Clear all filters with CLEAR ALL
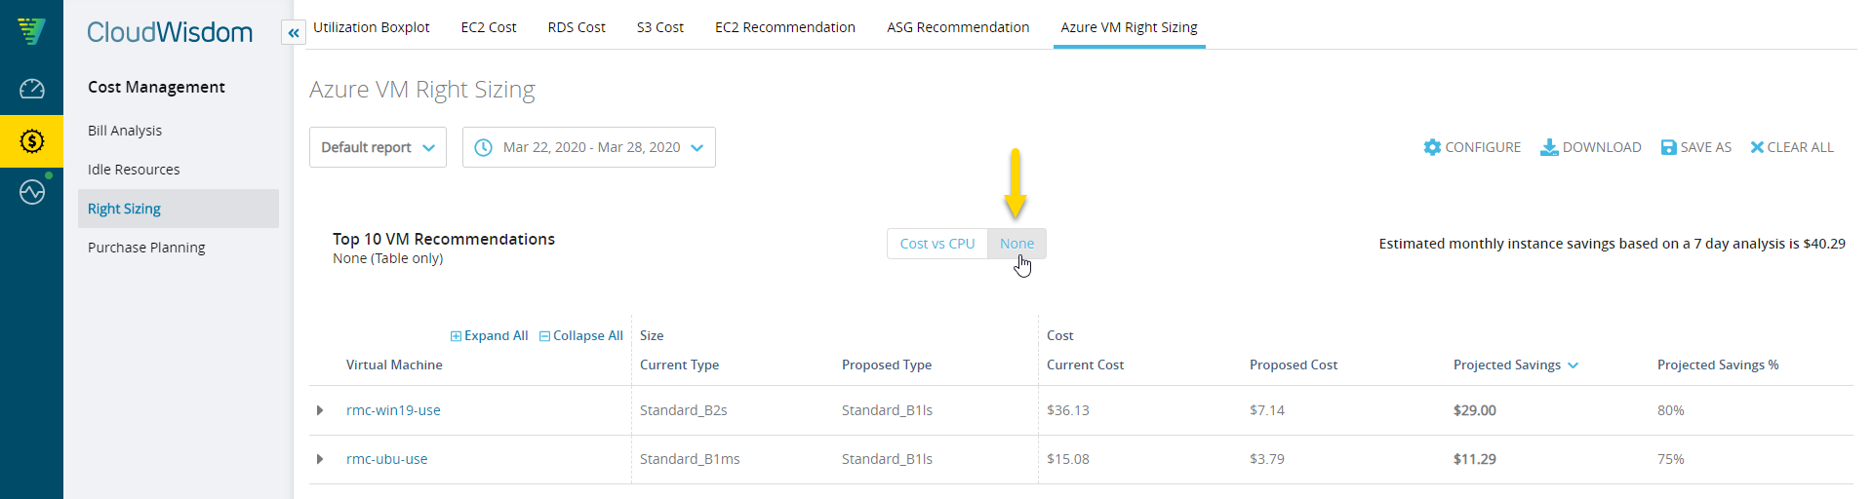This screenshot has width=1873, height=499. coord(1792,147)
